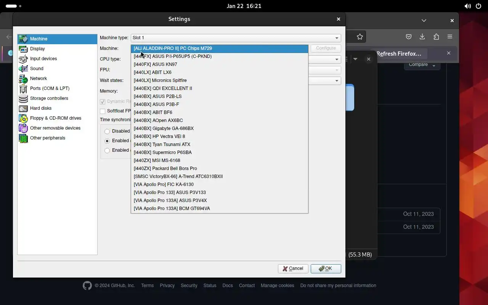Select Disabled time synchronization radio
Viewport: 488px width, 305px height.
point(107,132)
